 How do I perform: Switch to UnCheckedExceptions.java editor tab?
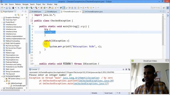point(93,12)
